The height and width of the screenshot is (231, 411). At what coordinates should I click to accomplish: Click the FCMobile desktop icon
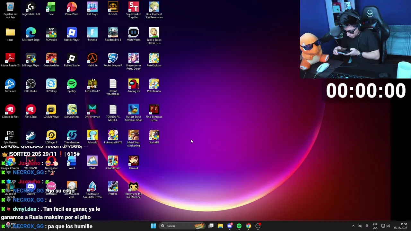coord(51,34)
